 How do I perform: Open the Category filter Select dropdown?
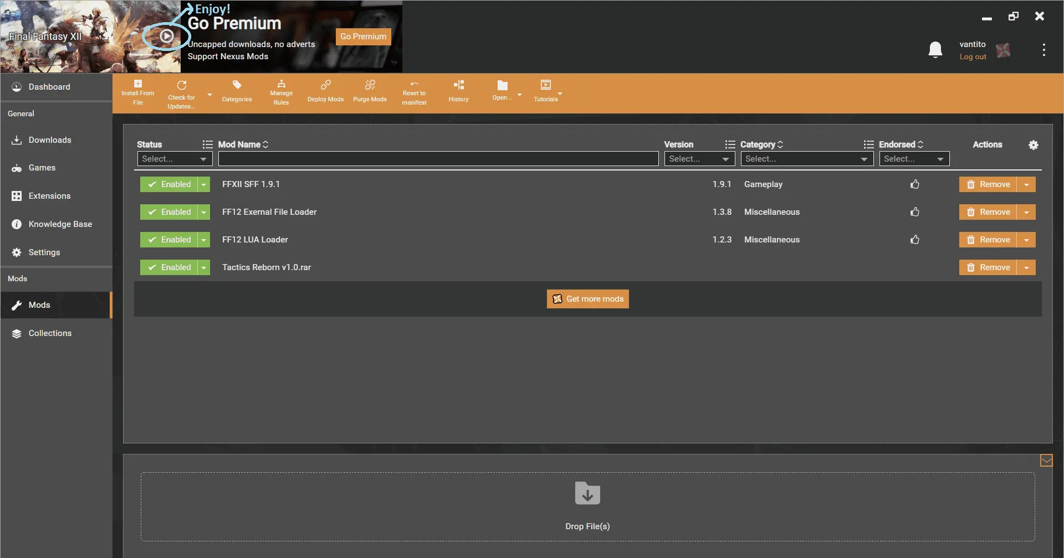(807, 159)
